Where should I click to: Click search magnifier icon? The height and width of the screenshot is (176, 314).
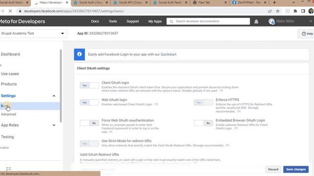[171, 22]
